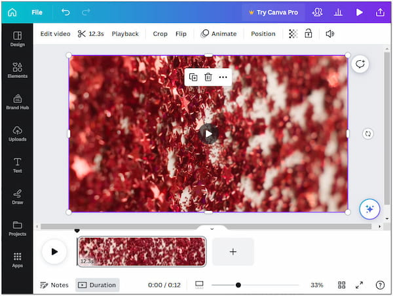Image resolution: width=393 pixels, height=296 pixels.
Task: Click the timeline playhead marker
Action: pyautogui.click(x=77, y=231)
